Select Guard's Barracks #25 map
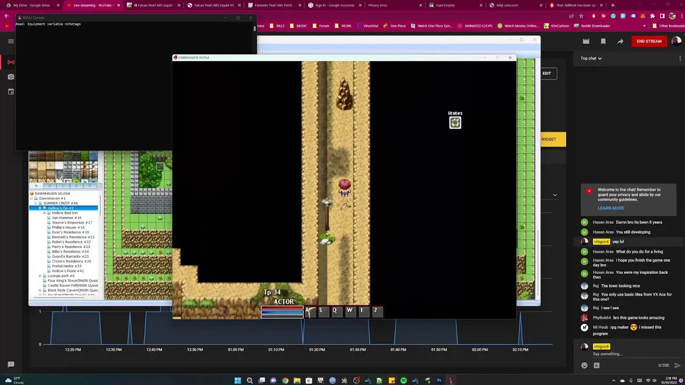Image resolution: width=685 pixels, height=385 pixels. [x=70, y=257]
